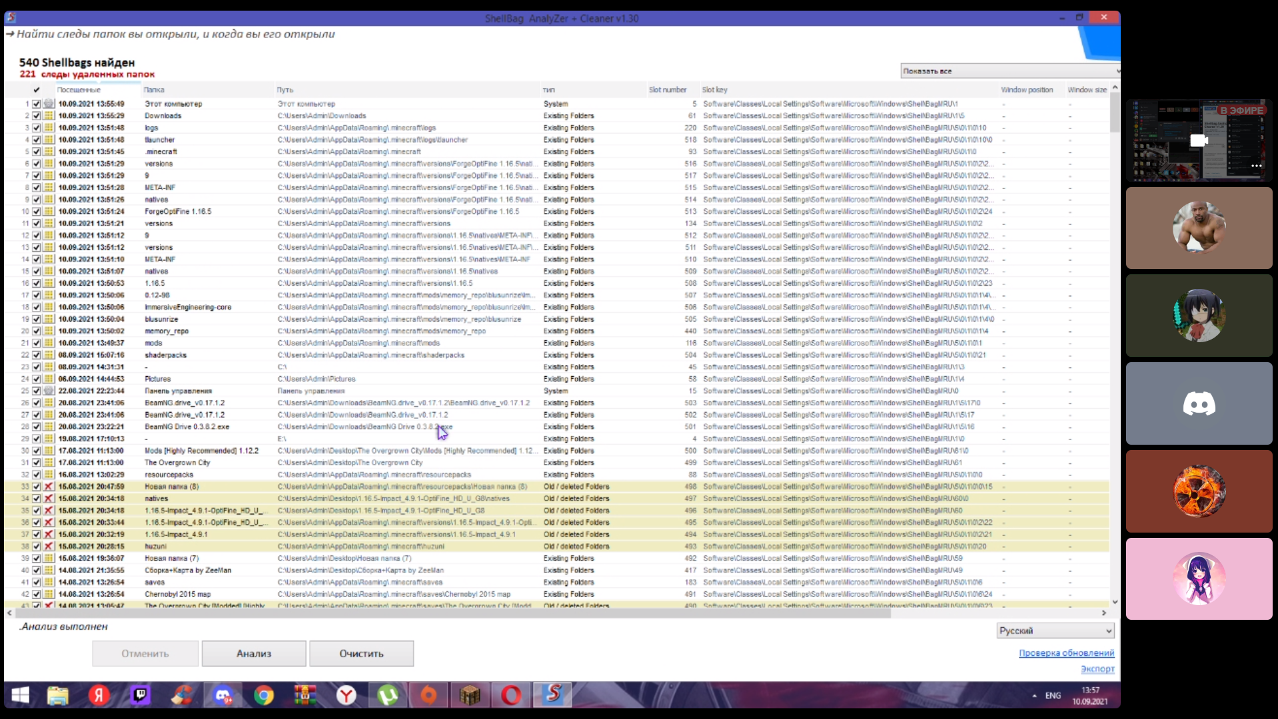1278x719 pixels.
Task: Toggle the select-all checkmark column header
Action: click(37, 90)
